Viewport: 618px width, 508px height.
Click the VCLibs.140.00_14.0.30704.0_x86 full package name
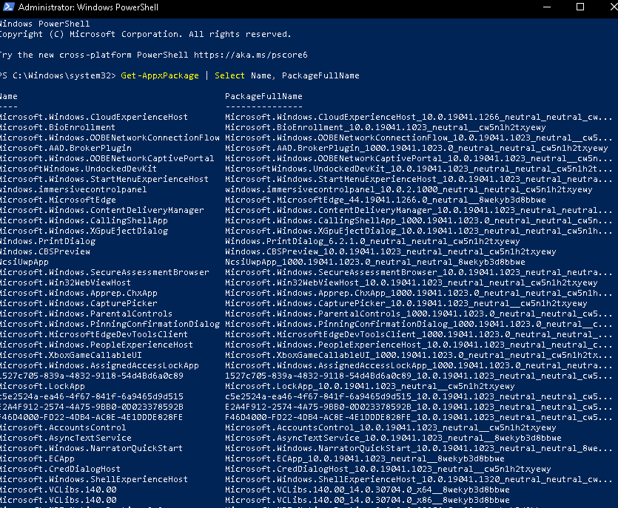(367, 500)
